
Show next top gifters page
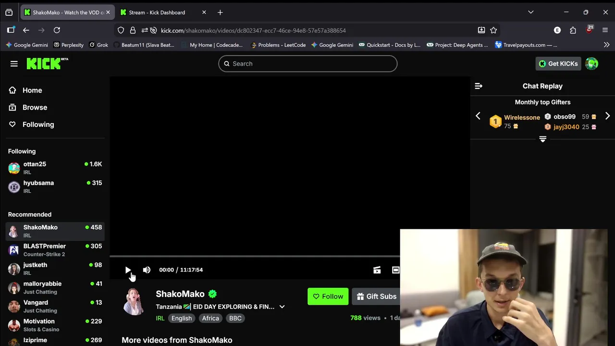pyautogui.click(x=607, y=116)
